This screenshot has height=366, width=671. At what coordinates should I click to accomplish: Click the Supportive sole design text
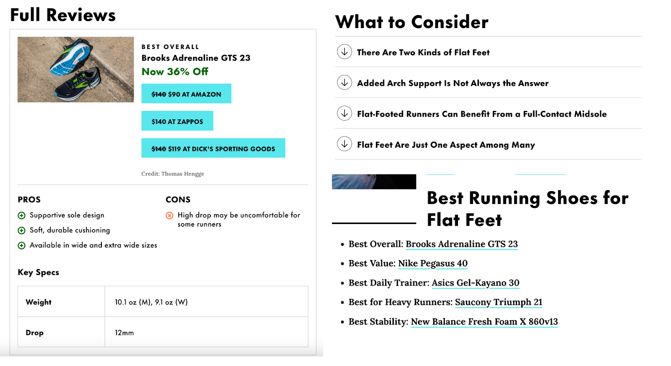point(67,215)
